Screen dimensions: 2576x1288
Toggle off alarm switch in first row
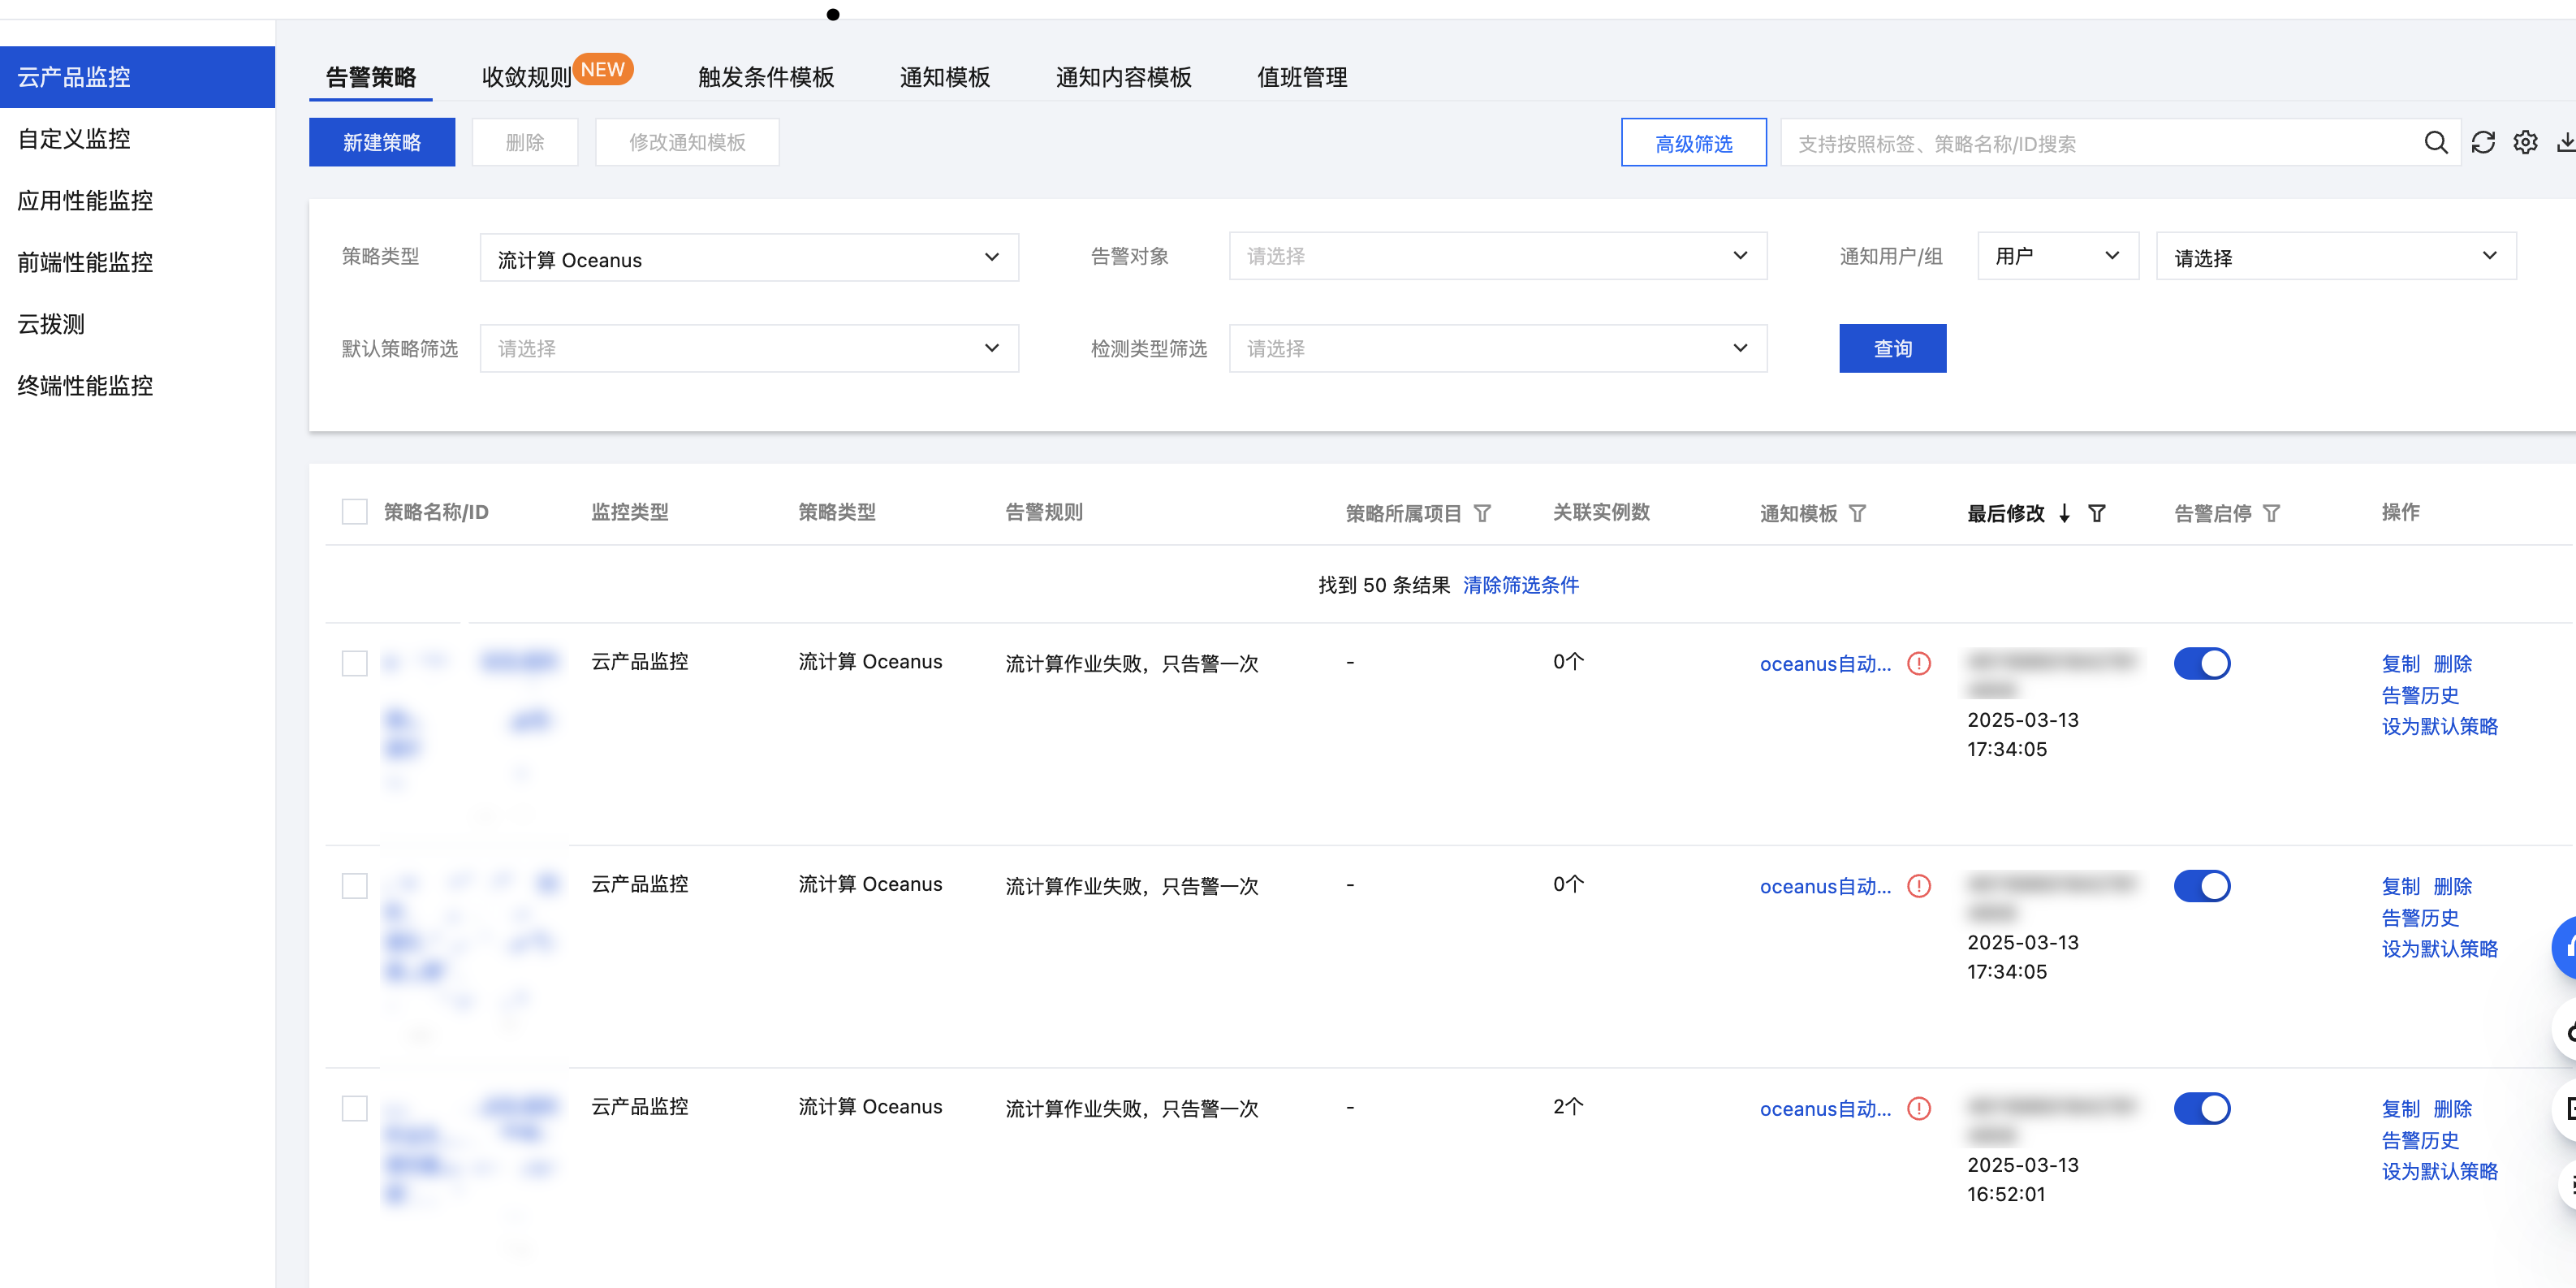(x=2202, y=663)
